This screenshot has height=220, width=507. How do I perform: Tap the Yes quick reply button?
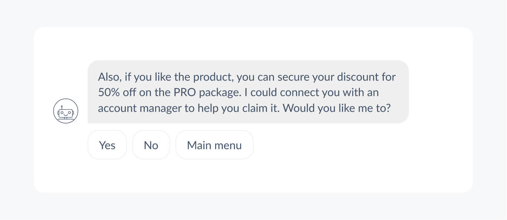tap(107, 145)
